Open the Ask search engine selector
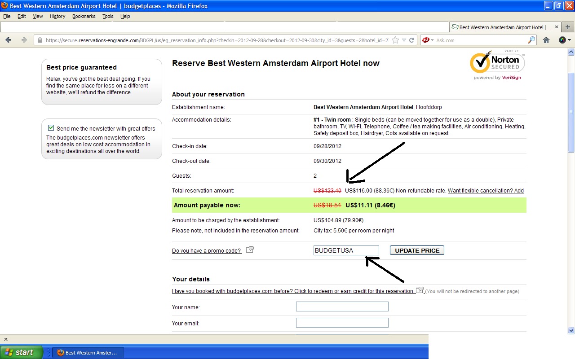The image size is (575, 359). tap(428, 40)
